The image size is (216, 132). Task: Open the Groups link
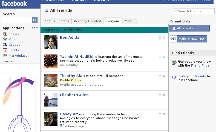(15, 45)
